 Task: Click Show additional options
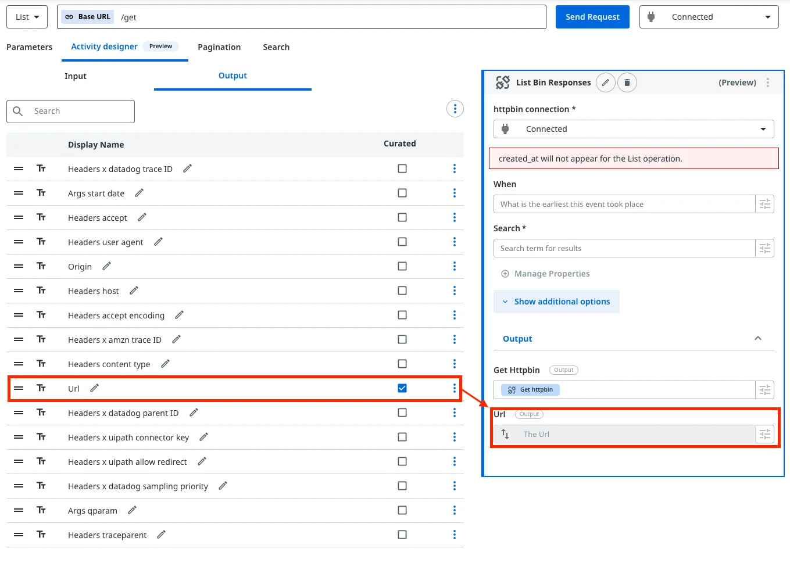(556, 302)
